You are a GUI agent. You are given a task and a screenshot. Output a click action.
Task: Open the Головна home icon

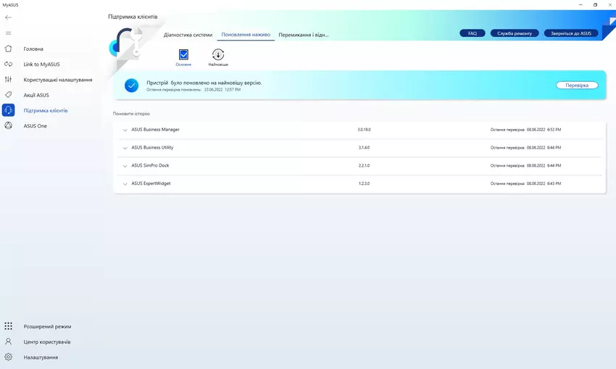click(x=9, y=49)
